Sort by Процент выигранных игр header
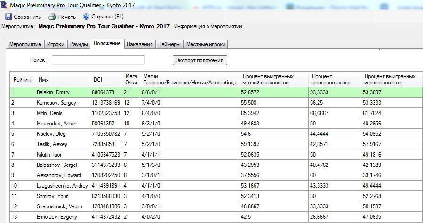Screen dimensions: 423x223 click(335, 80)
